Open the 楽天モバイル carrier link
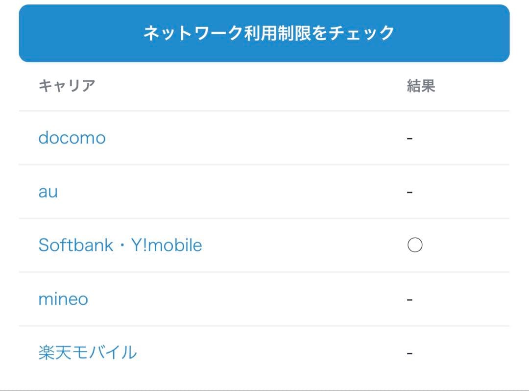Screen dimensions: 529x391 pos(88,352)
